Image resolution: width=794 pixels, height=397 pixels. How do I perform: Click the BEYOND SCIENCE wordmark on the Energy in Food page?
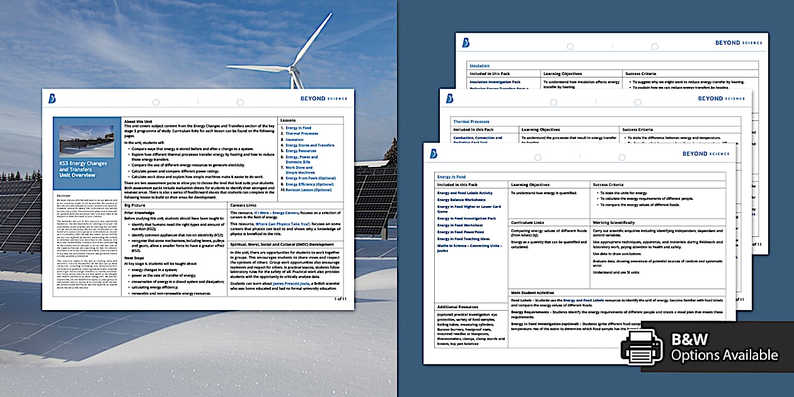tap(706, 153)
